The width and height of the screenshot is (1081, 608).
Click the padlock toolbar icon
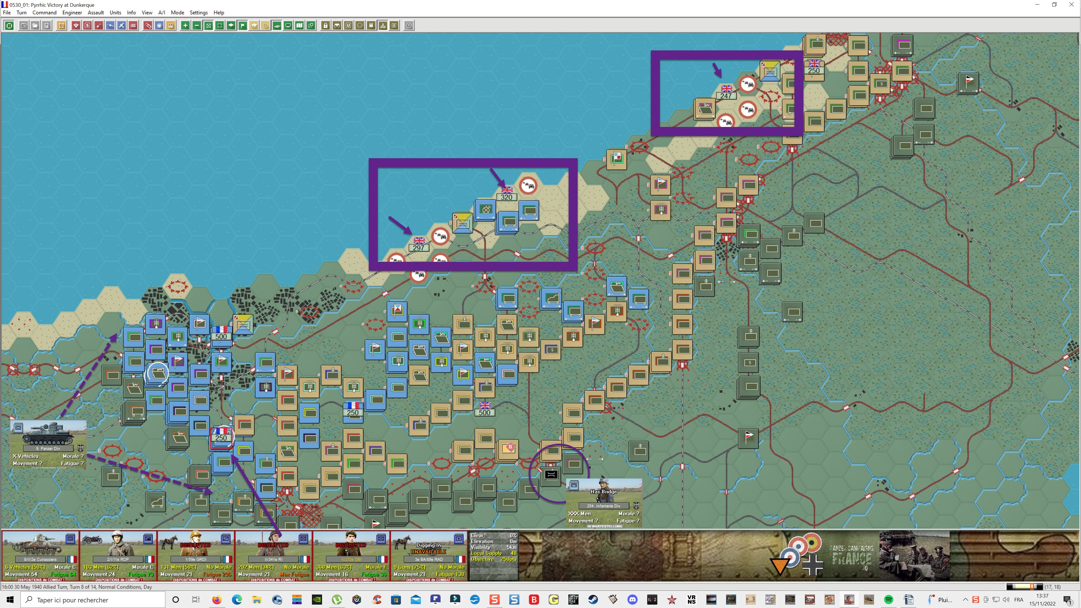pyautogui.click(x=325, y=26)
